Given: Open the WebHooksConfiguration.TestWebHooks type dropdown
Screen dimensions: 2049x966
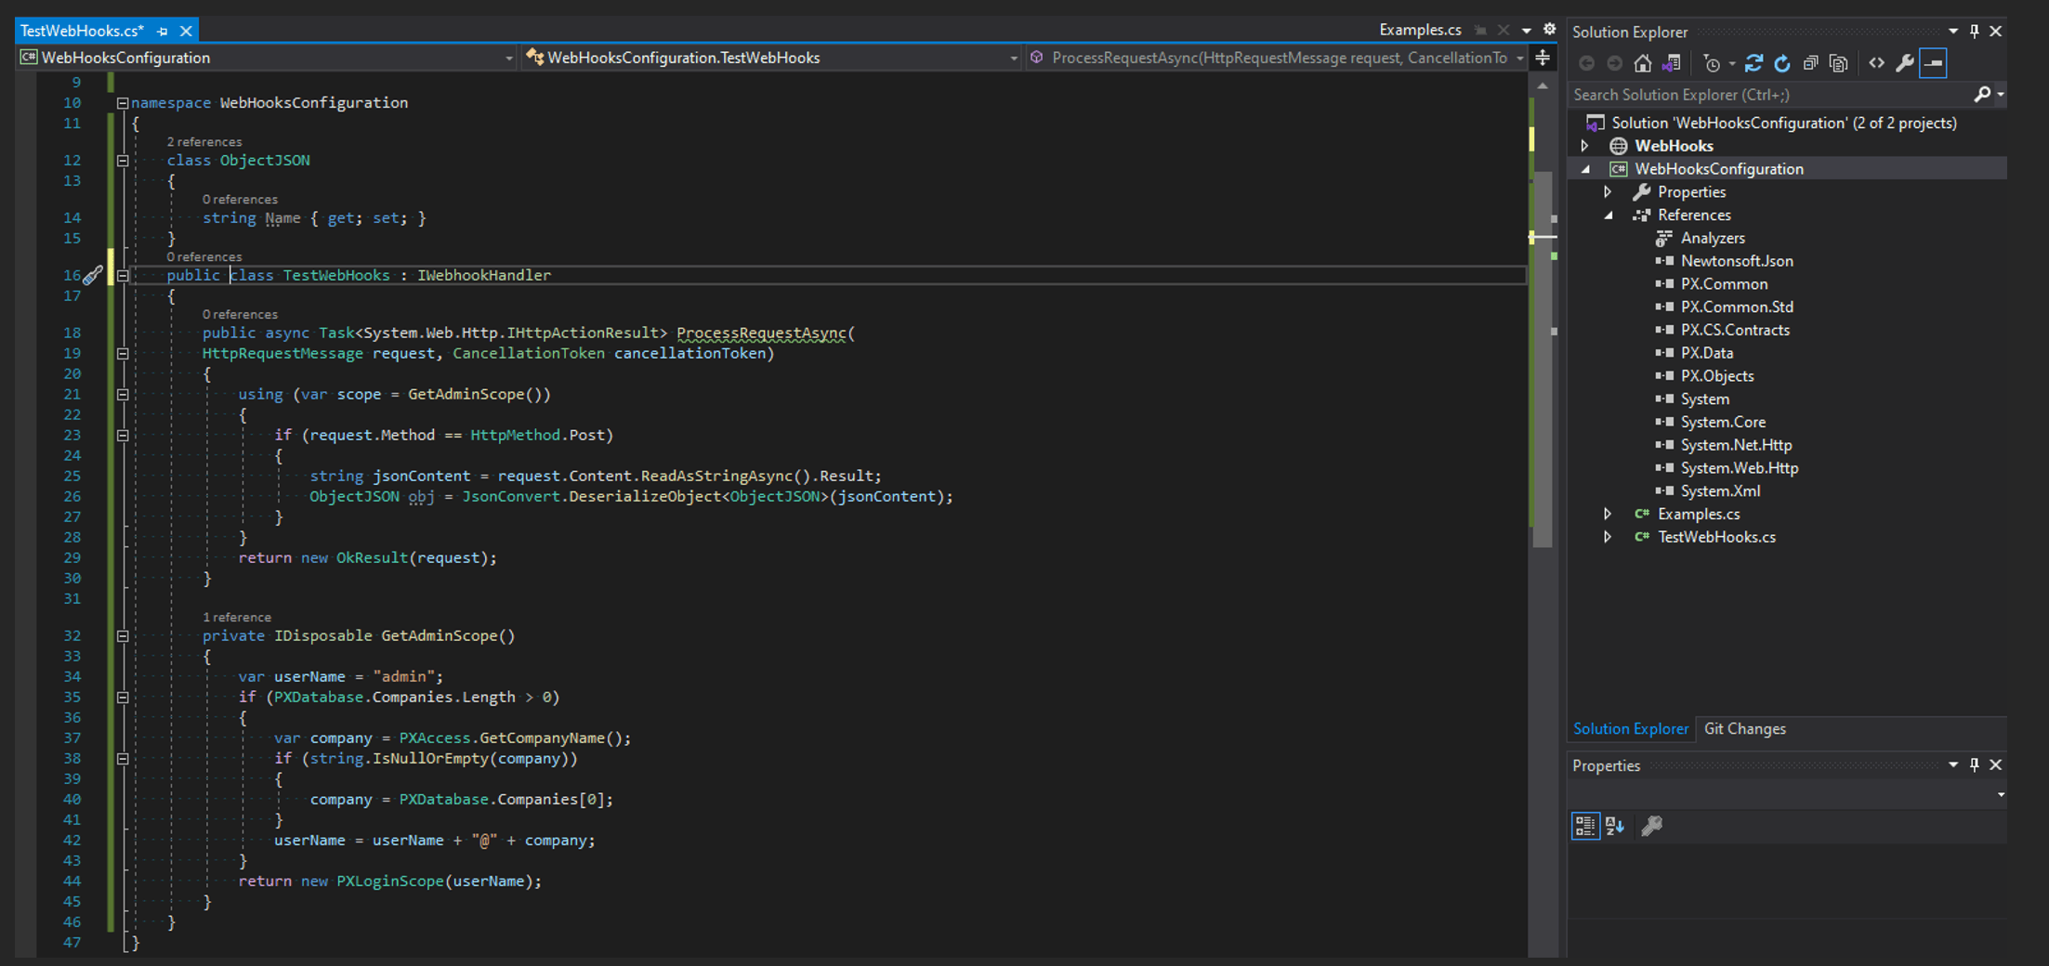Looking at the screenshot, I should tap(1013, 58).
